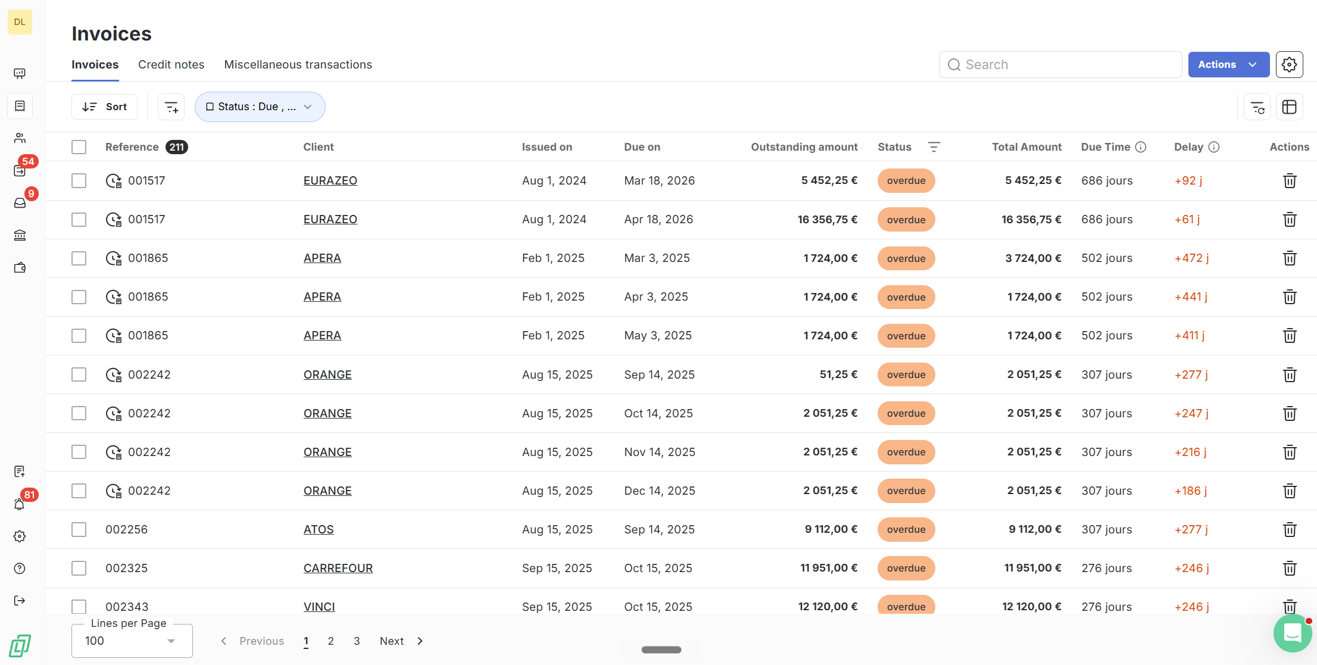Check the row for 001865 due Apr 3, 2025
Screen dimensions: 1317x665
click(79, 297)
